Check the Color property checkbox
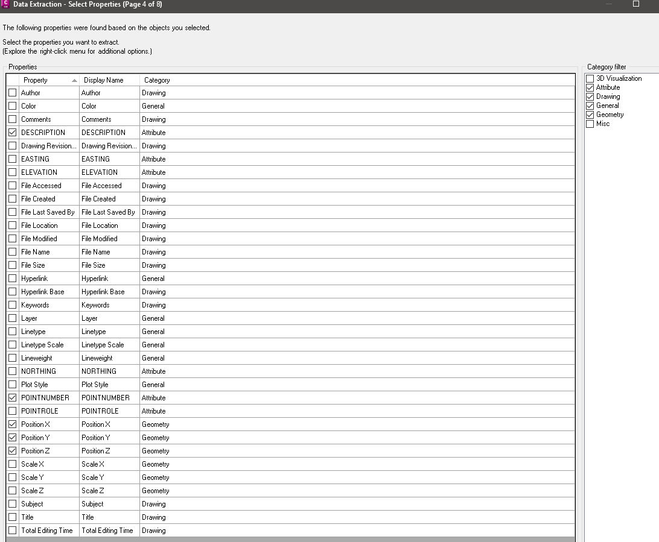 [13, 106]
